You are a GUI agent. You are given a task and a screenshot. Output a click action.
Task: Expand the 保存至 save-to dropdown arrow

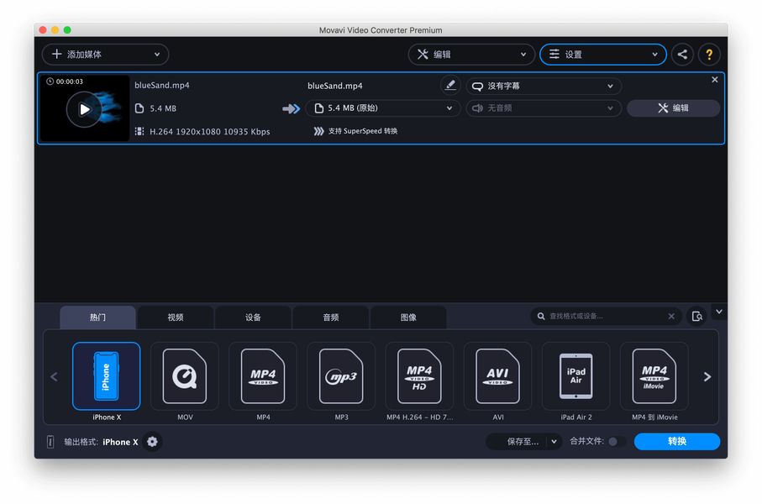(x=554, y=441)
